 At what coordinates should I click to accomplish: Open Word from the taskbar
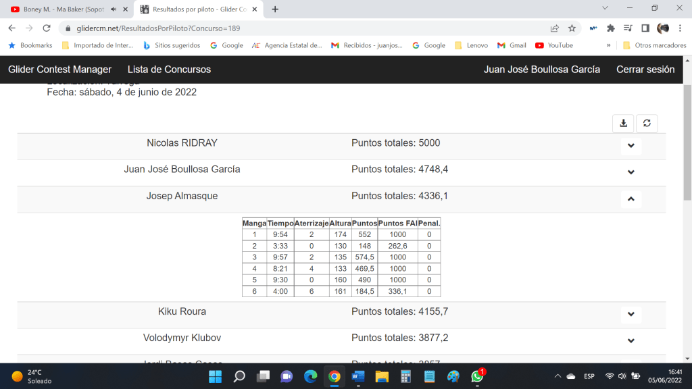[x=358, y=376]
